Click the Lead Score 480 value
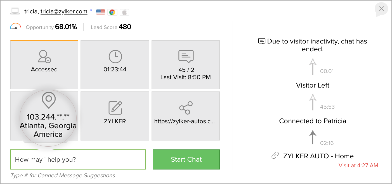Viewport: 392px width, 184px height. coord(125,27)
